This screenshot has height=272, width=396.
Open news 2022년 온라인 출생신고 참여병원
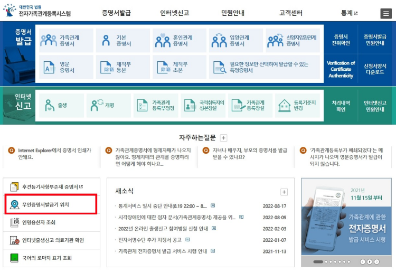tap(163, 229)
